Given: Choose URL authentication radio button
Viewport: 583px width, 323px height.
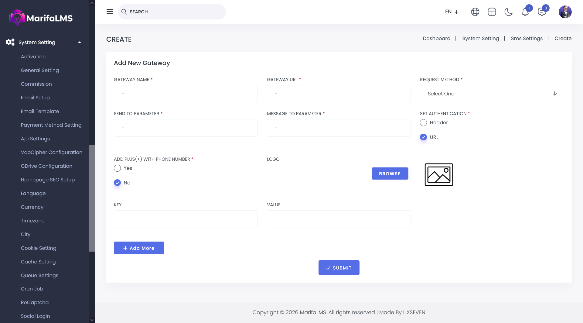Looking at the screenshot, I should pyautogui.click(x=423, y=137).
